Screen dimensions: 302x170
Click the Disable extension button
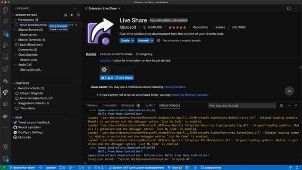(125, 41)
